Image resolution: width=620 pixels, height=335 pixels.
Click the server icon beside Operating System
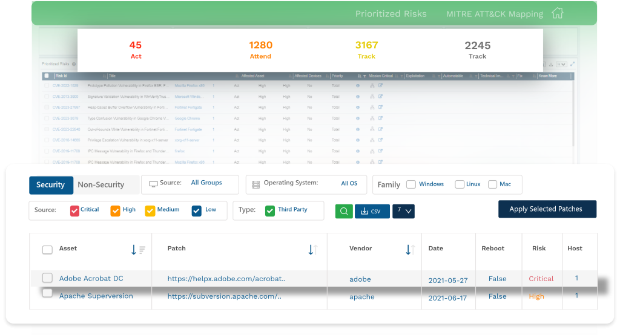256,184
